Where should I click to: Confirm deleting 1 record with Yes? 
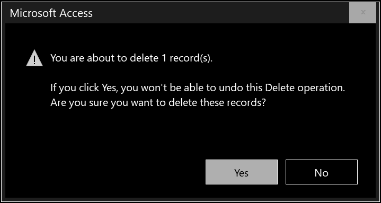pyautogui.click(x=241, y=172)
